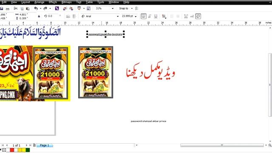272x153 pixels.
Task: Click the Undo arrow icon
Action: [x=36, y=8]
